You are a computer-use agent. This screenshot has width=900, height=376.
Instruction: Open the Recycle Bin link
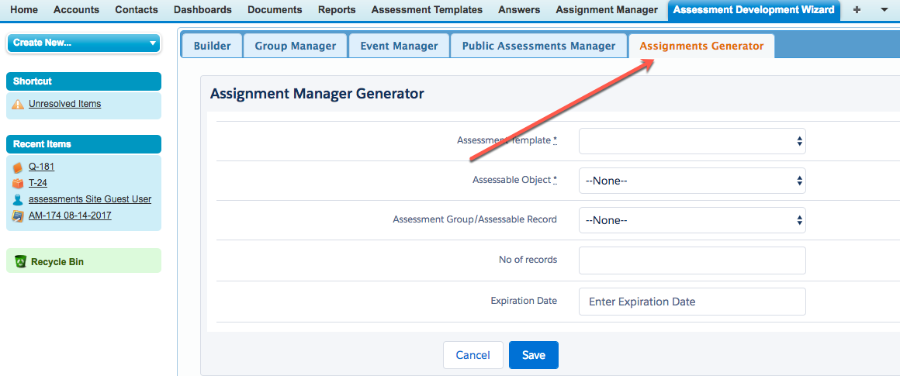(x=57, y=262)
